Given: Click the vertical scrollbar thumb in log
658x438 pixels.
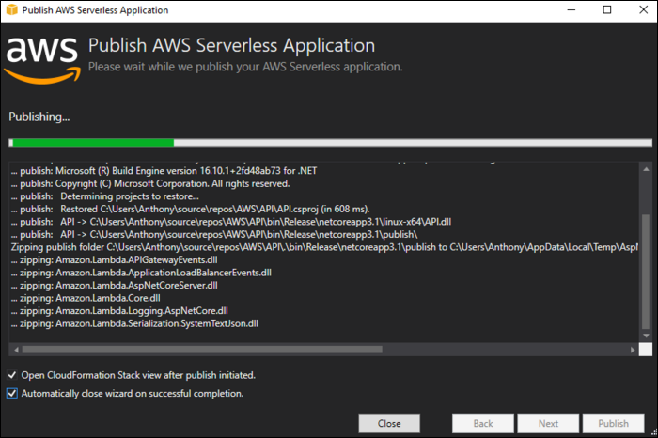Looking at the screenshot, I should pyautogui.click(x=646, y=272).
